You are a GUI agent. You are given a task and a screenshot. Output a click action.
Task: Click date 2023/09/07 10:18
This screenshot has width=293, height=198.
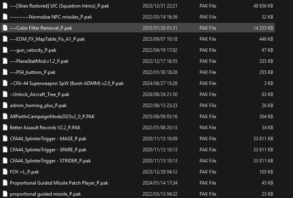160,39
